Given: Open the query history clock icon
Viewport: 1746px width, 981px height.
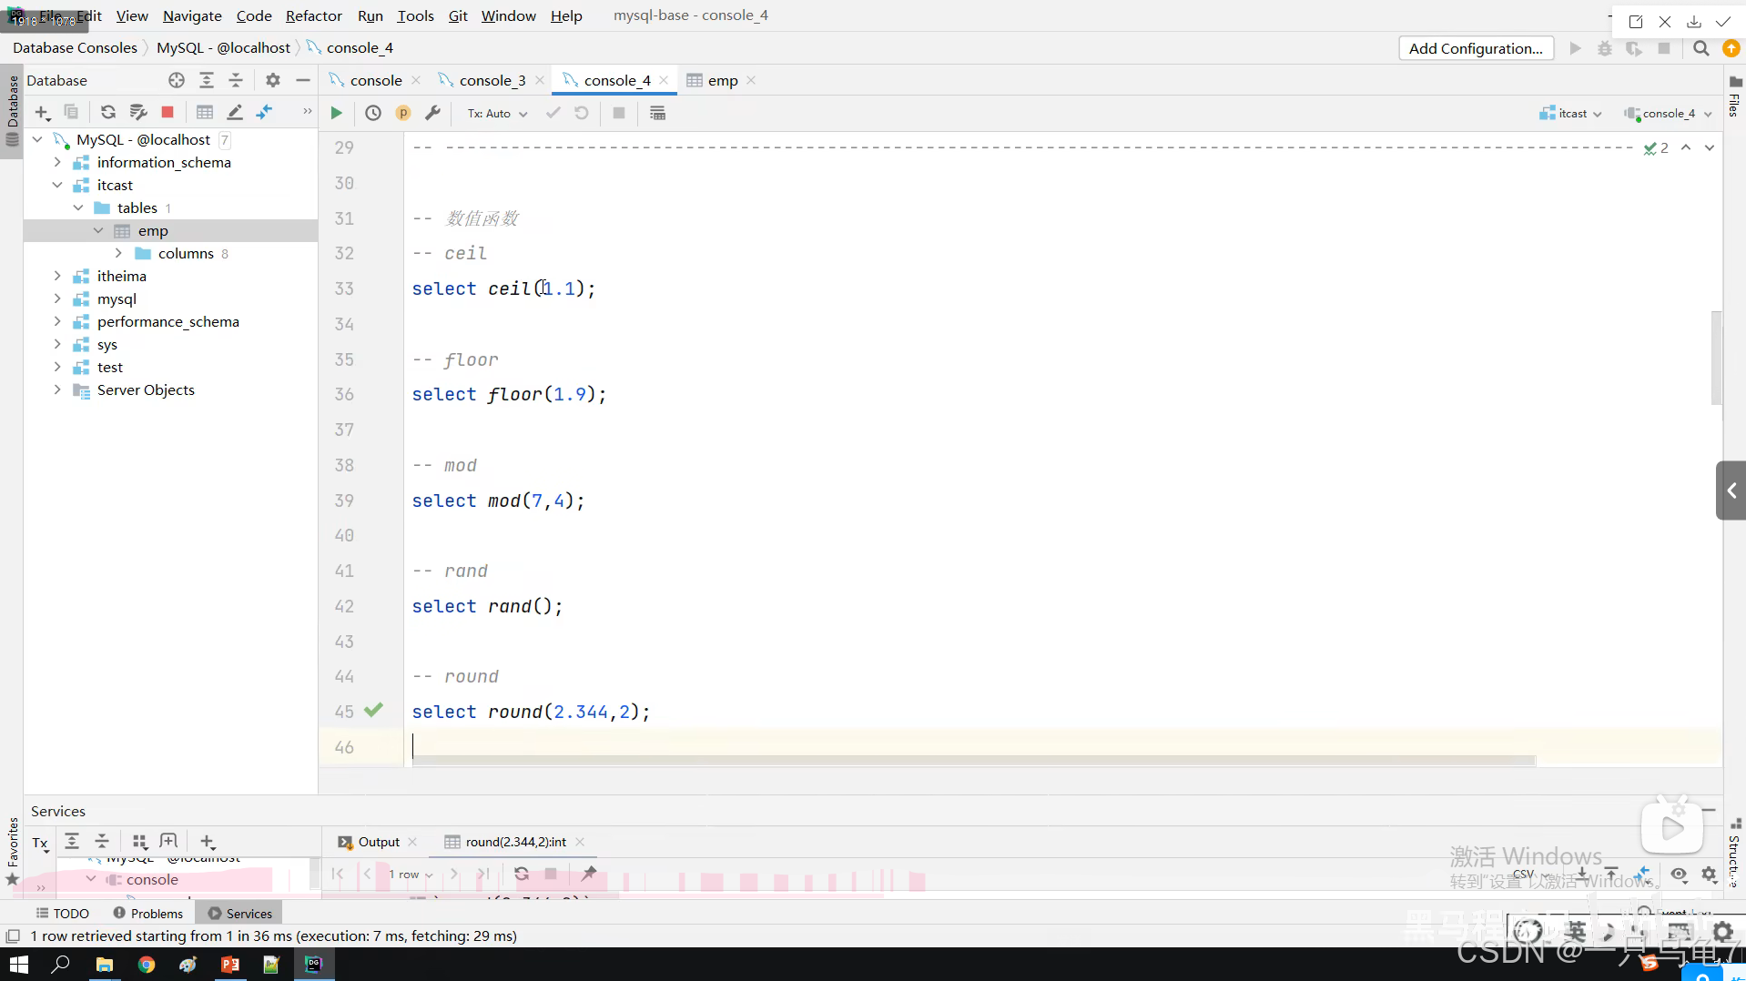Looking at the screenshot, I should [373, 113].
